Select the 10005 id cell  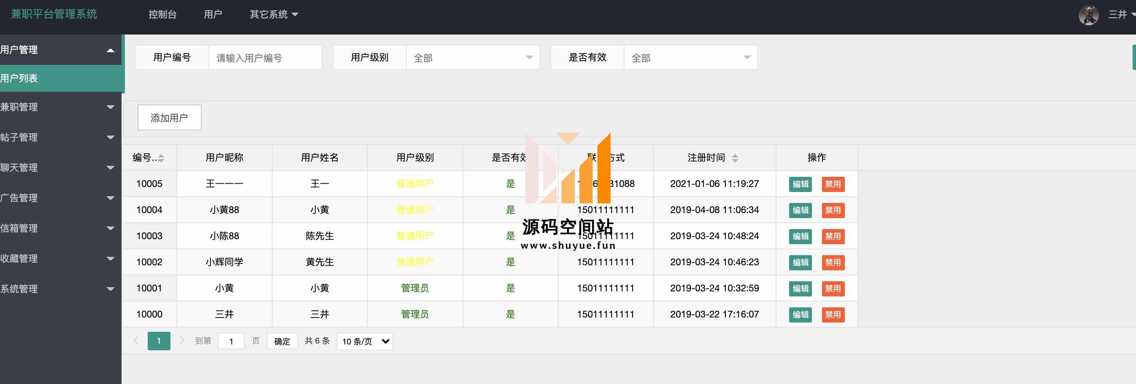pyautogui.click(x=149, y=184)
